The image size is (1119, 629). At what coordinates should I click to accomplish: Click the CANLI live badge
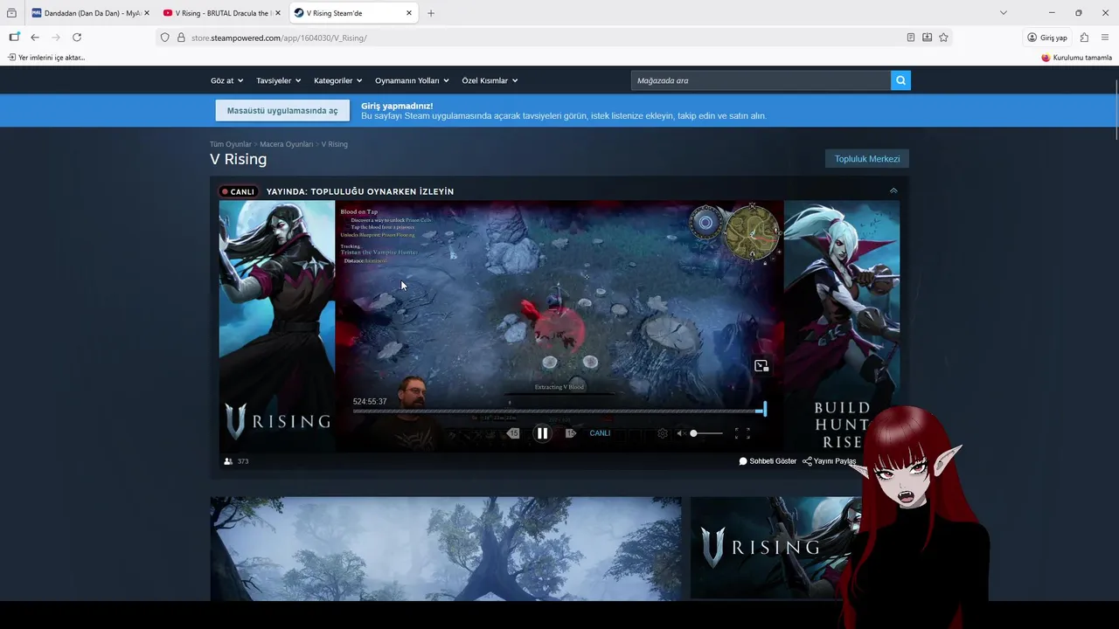(238, 191)
